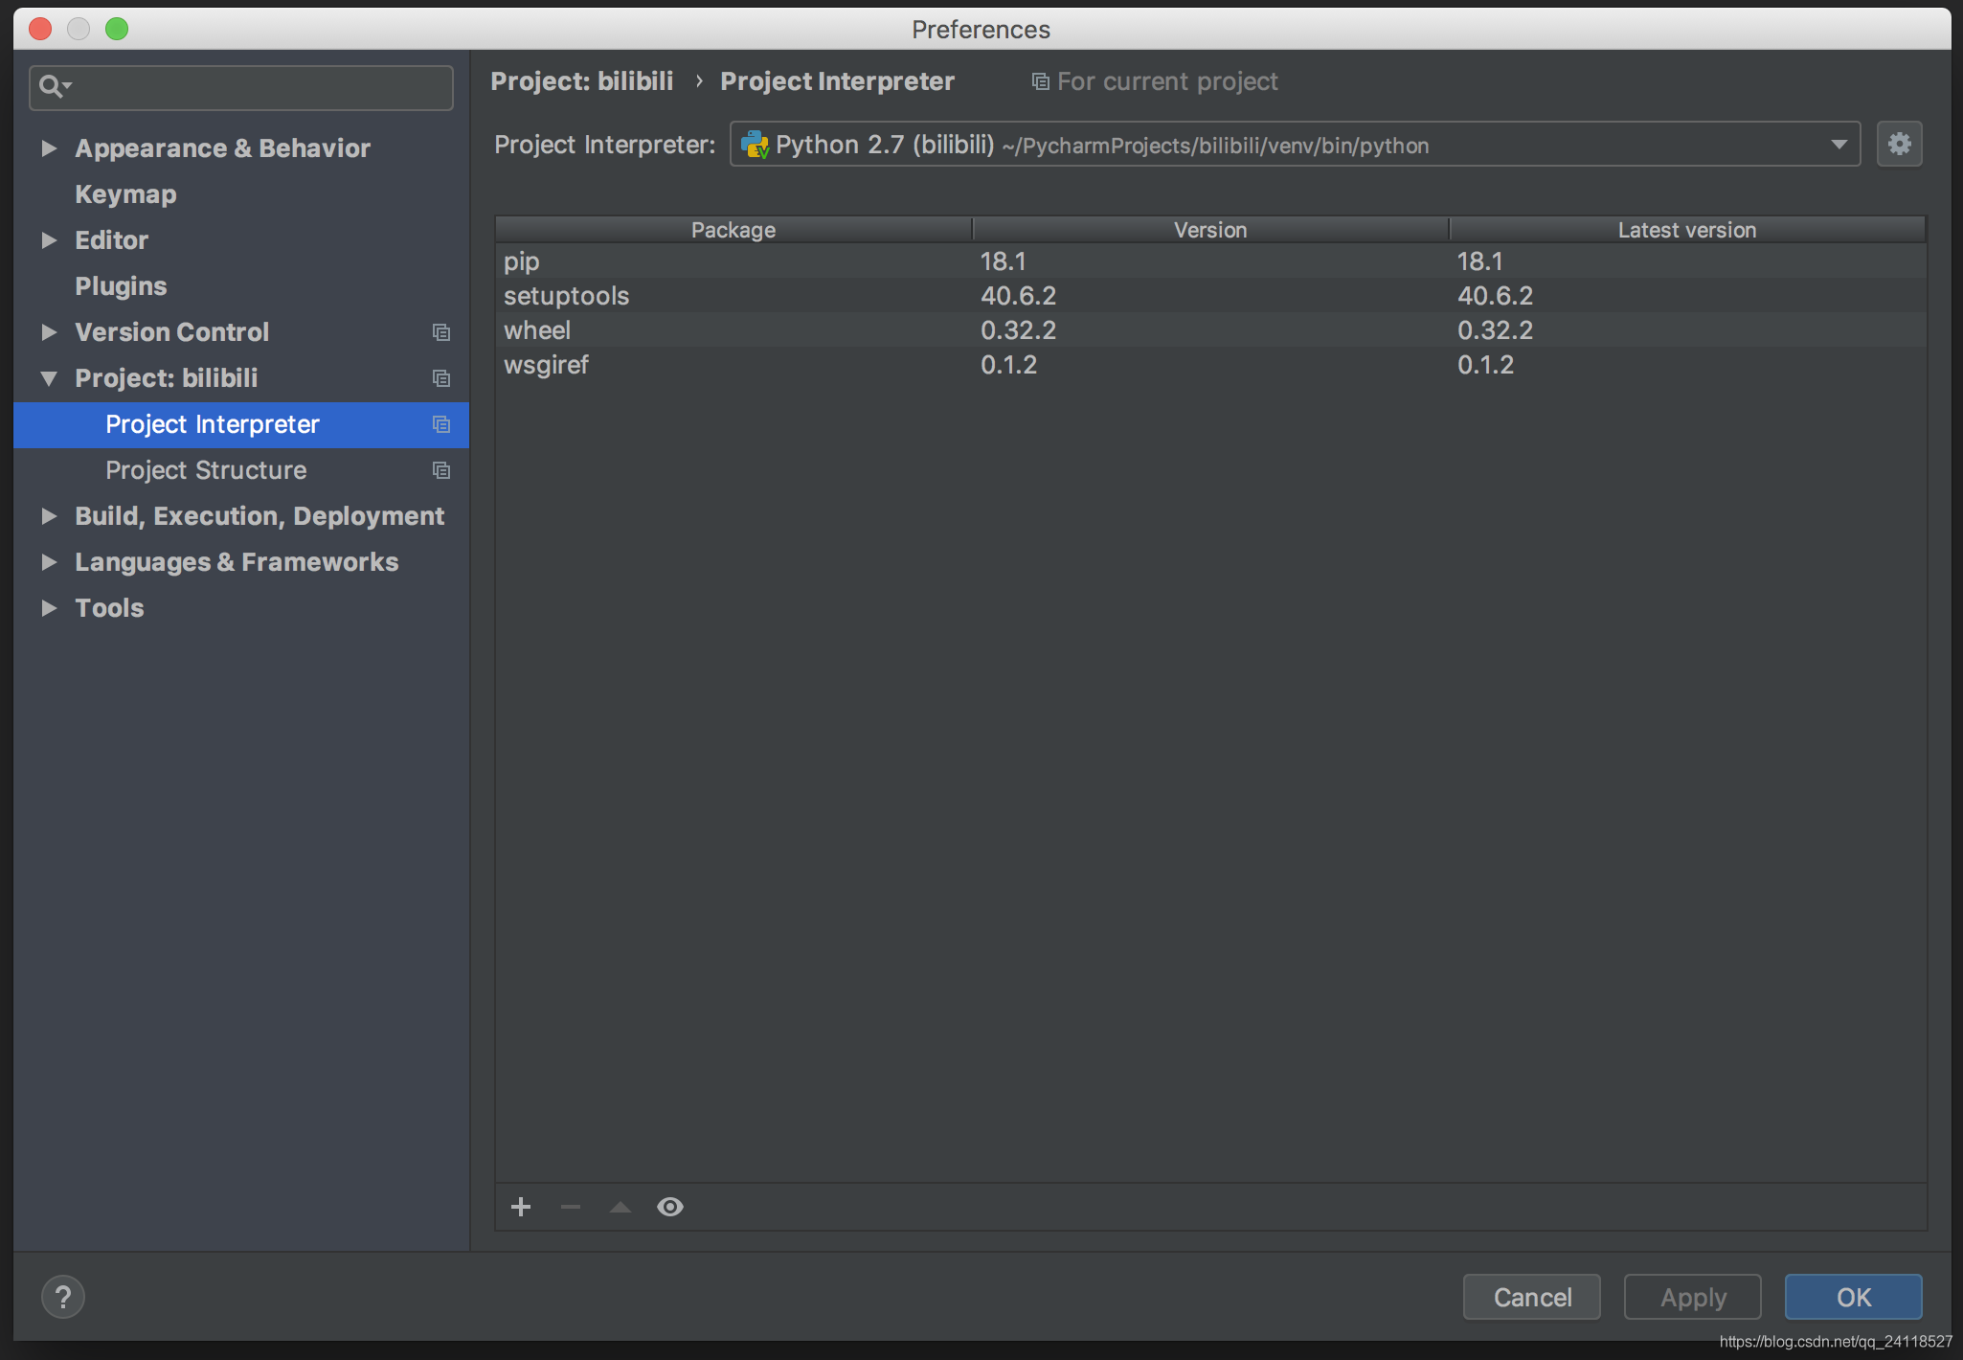
Task: Click the Python interpreter icon
Action: pyautogui.click(x=755, y=145)
